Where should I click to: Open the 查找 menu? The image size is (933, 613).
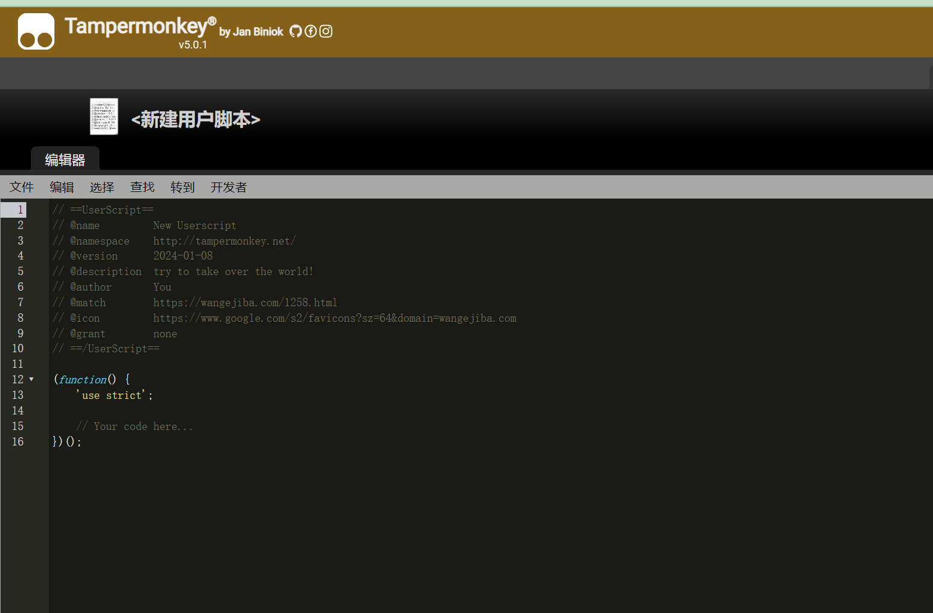pos(142,187)
